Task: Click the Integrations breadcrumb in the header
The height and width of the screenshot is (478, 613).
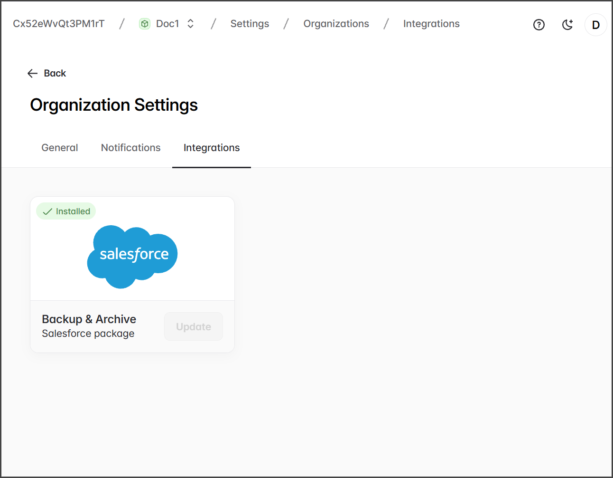Action: click(x=431, y=24)
